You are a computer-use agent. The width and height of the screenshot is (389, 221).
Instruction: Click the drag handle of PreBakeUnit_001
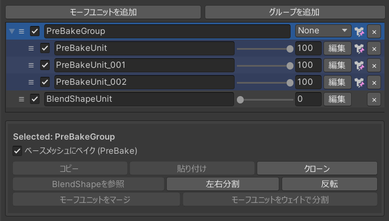point(31,65)
